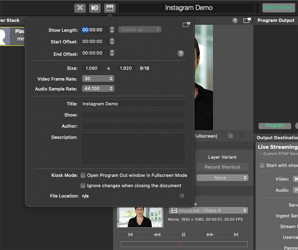Open the Audio Sample Rate dropdown
298x250 pixels.
click(98, 89)
